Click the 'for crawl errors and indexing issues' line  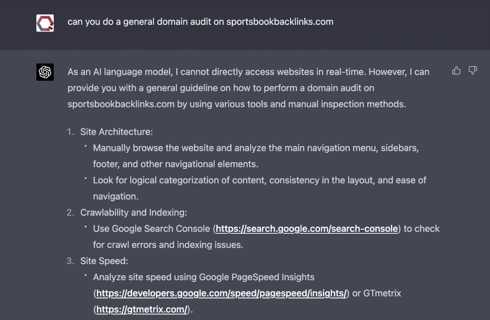168,245
